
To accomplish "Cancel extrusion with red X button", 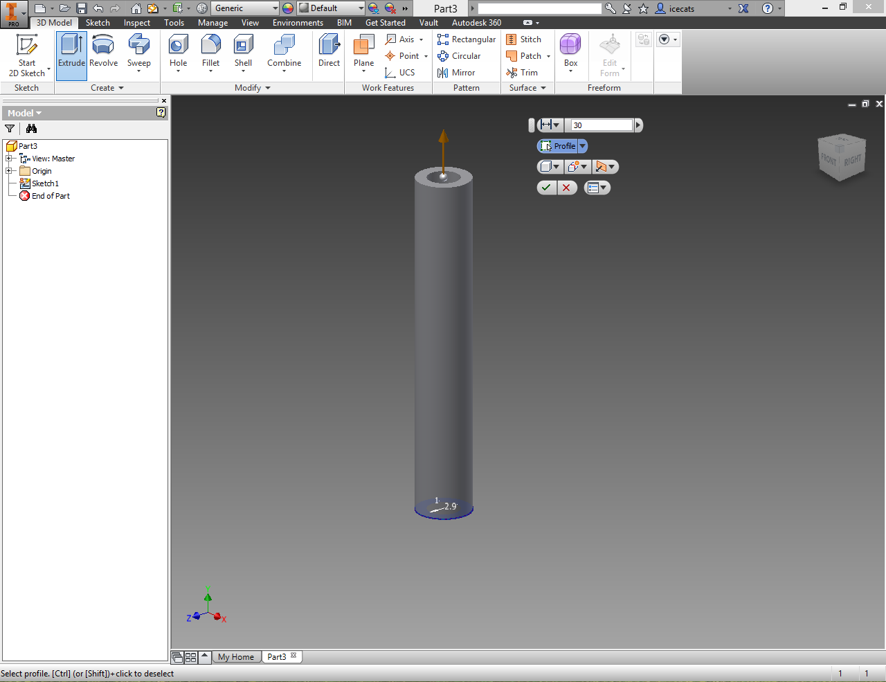I will [566, 188].
